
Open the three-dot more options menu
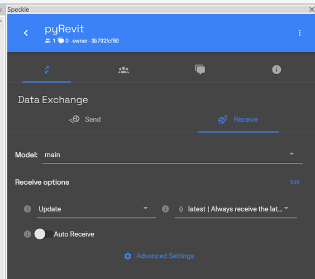click(x=299, y=33)
